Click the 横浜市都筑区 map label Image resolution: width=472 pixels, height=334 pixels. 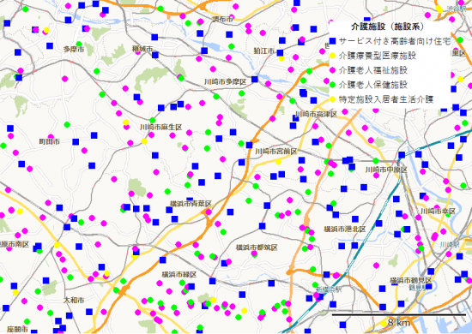(257, 248)
